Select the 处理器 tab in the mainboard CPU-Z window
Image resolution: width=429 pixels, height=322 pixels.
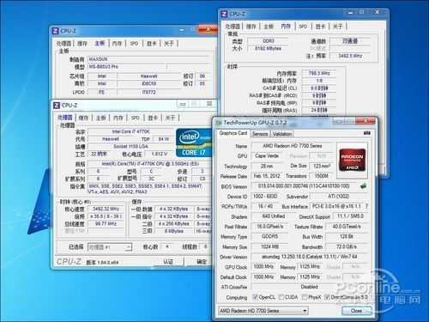point(63,44)
